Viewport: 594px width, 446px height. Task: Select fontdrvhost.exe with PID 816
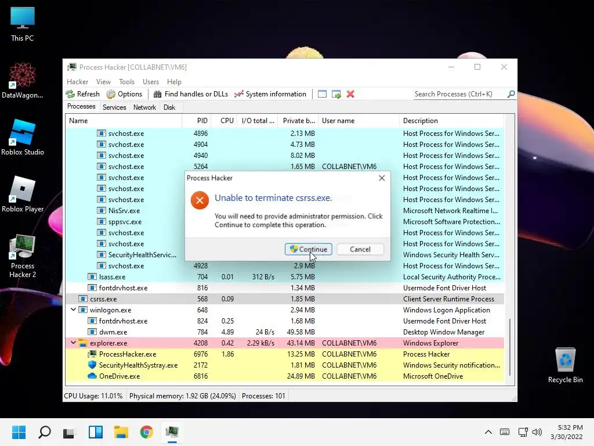click(x=285, y=288)
